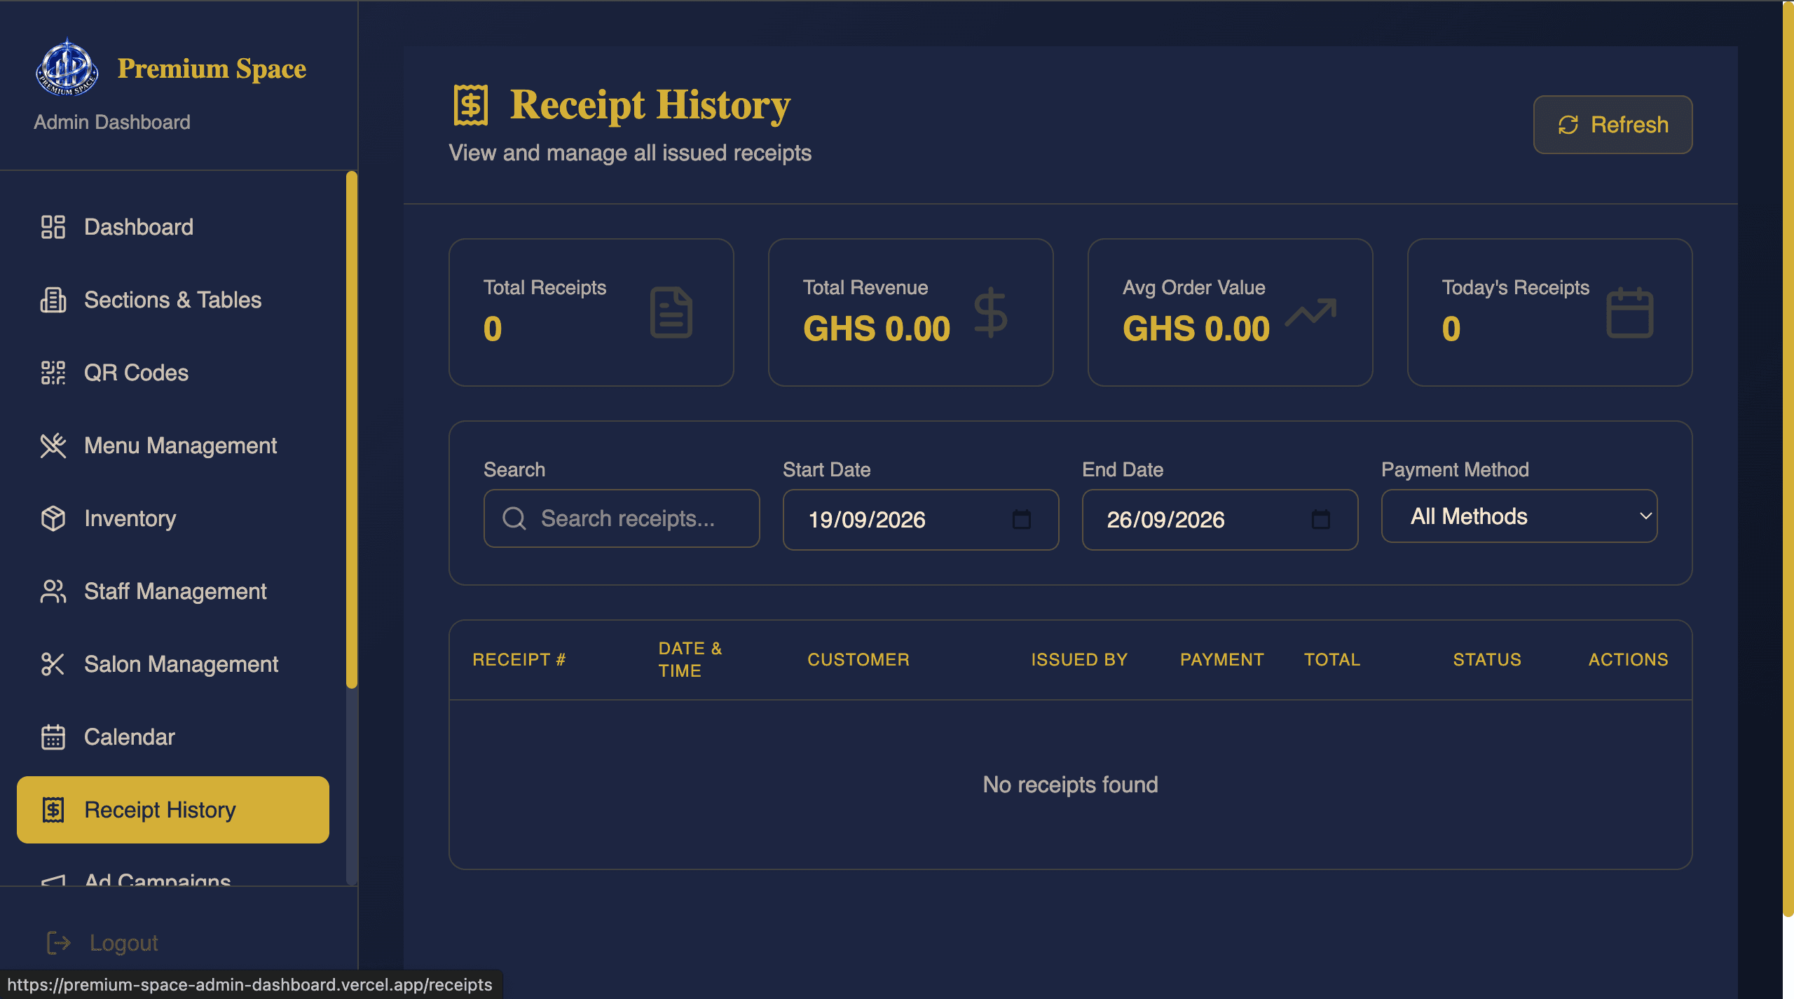Click the Calendar icon in sidebar
This screenshot has height=999, width=1794.
(53, 737)
